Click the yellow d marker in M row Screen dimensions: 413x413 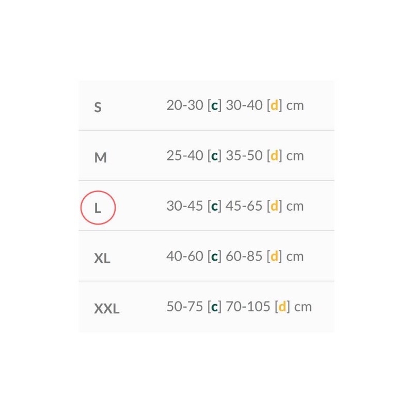click(274, 155)
